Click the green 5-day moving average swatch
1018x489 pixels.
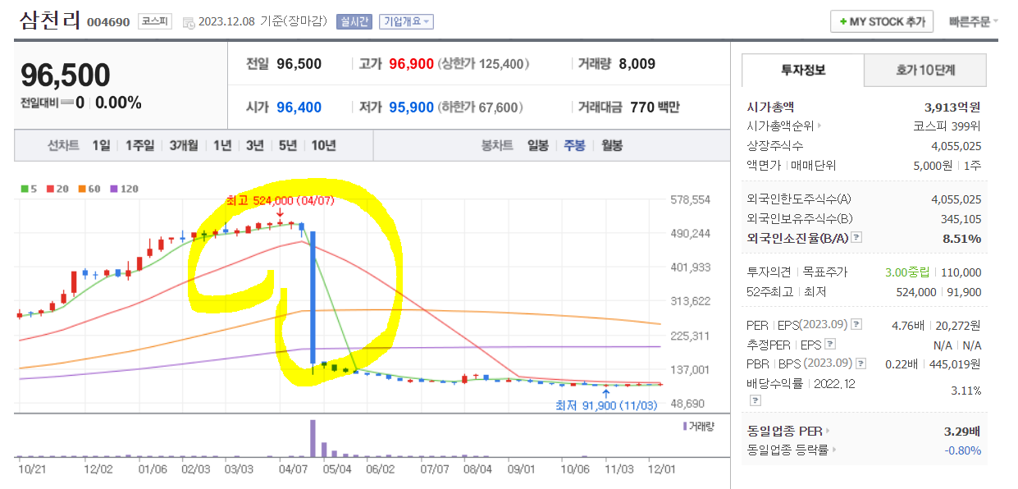(25, 189)
